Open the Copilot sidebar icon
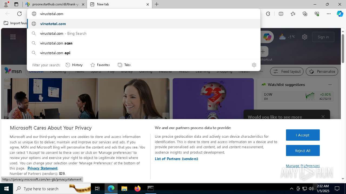The width and height of the screenshot is (346, 194). click(340, 14)
